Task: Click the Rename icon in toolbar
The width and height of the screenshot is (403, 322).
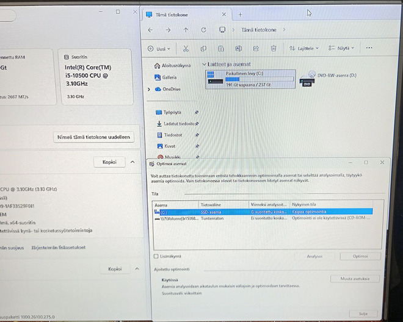Action: click(x=238, y=48)
